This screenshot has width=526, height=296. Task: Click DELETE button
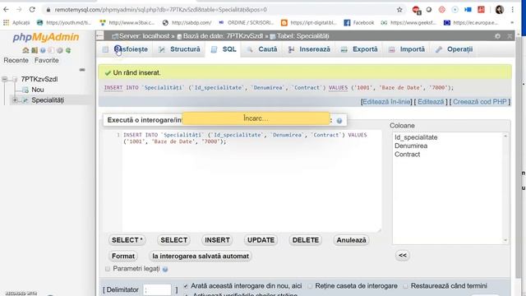[x=306, y=240]
